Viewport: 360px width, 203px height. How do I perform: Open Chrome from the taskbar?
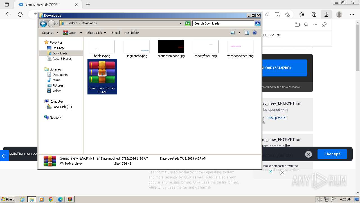point(51,199)
